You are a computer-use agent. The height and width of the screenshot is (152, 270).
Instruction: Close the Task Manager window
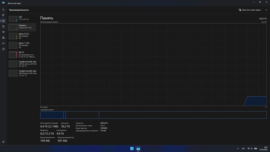[266, 2]
